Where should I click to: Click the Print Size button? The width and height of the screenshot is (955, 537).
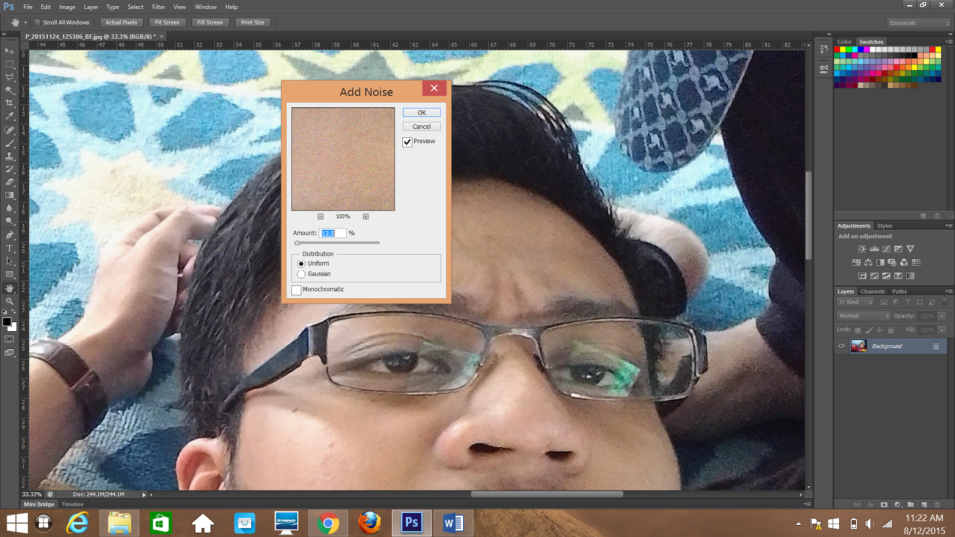[x=252, y=23]
